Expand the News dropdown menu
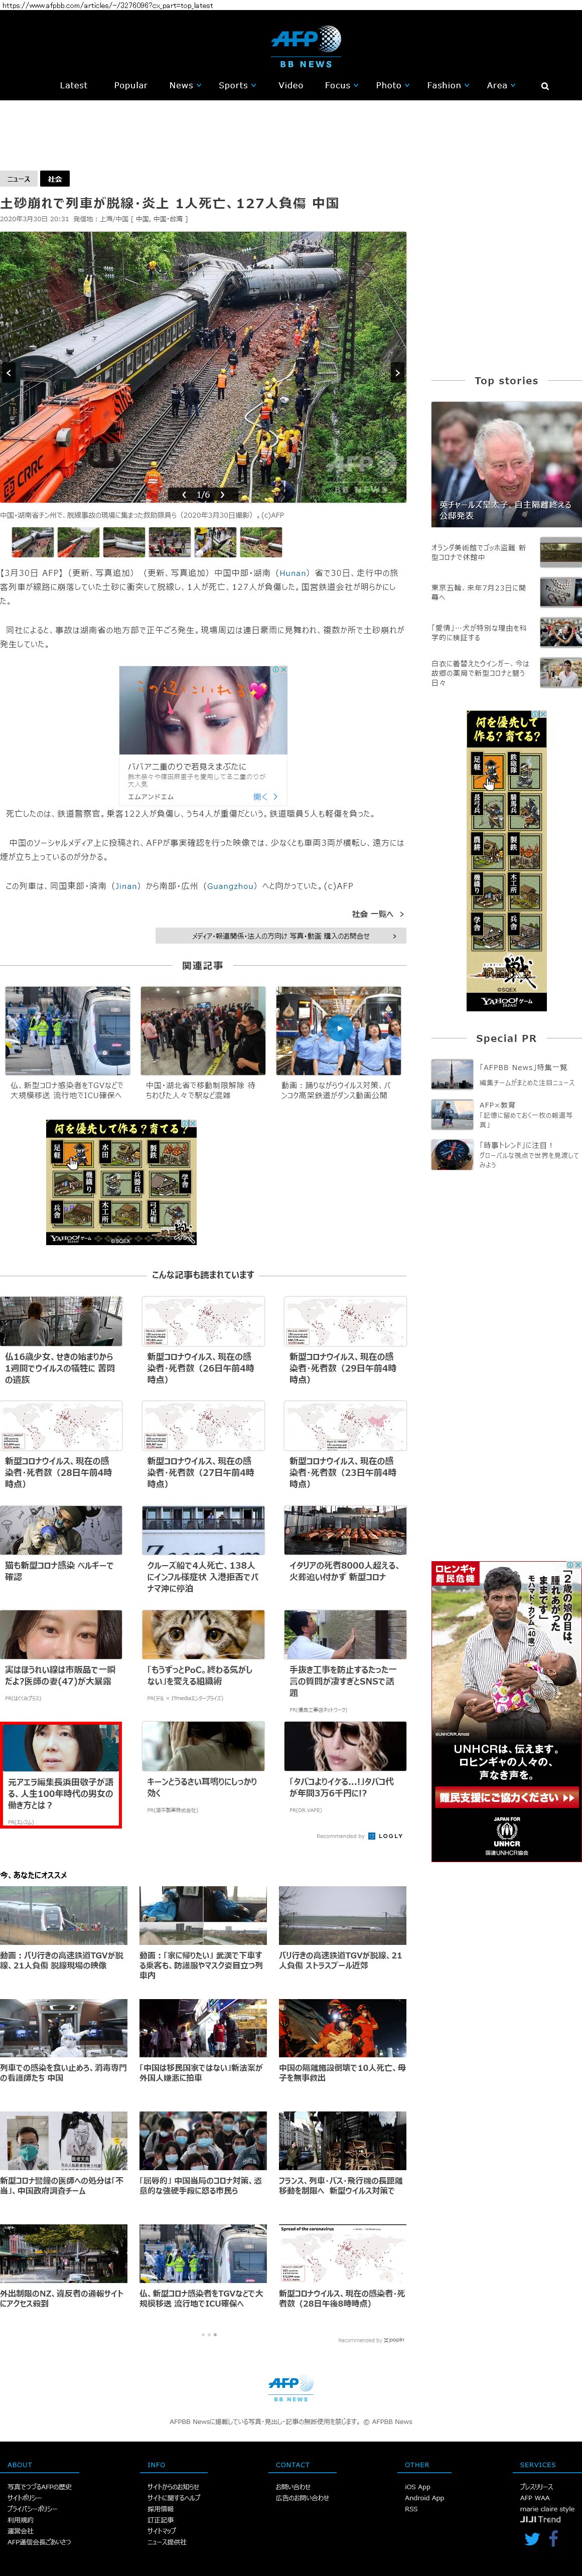 (184, 86)
